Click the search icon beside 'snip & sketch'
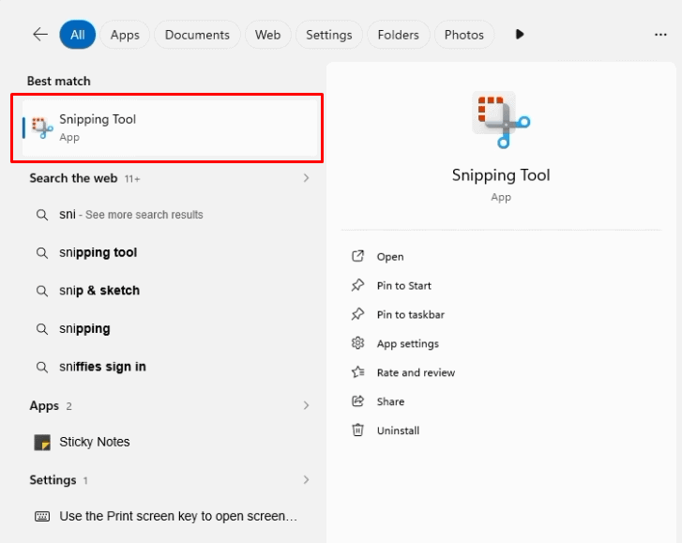This screenshot has height=543, width=682. (x=42, y=291)
